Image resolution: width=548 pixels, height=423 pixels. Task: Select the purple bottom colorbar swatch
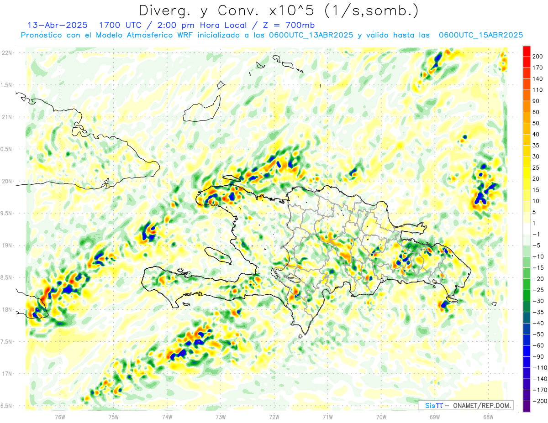(x=527, y=407)
